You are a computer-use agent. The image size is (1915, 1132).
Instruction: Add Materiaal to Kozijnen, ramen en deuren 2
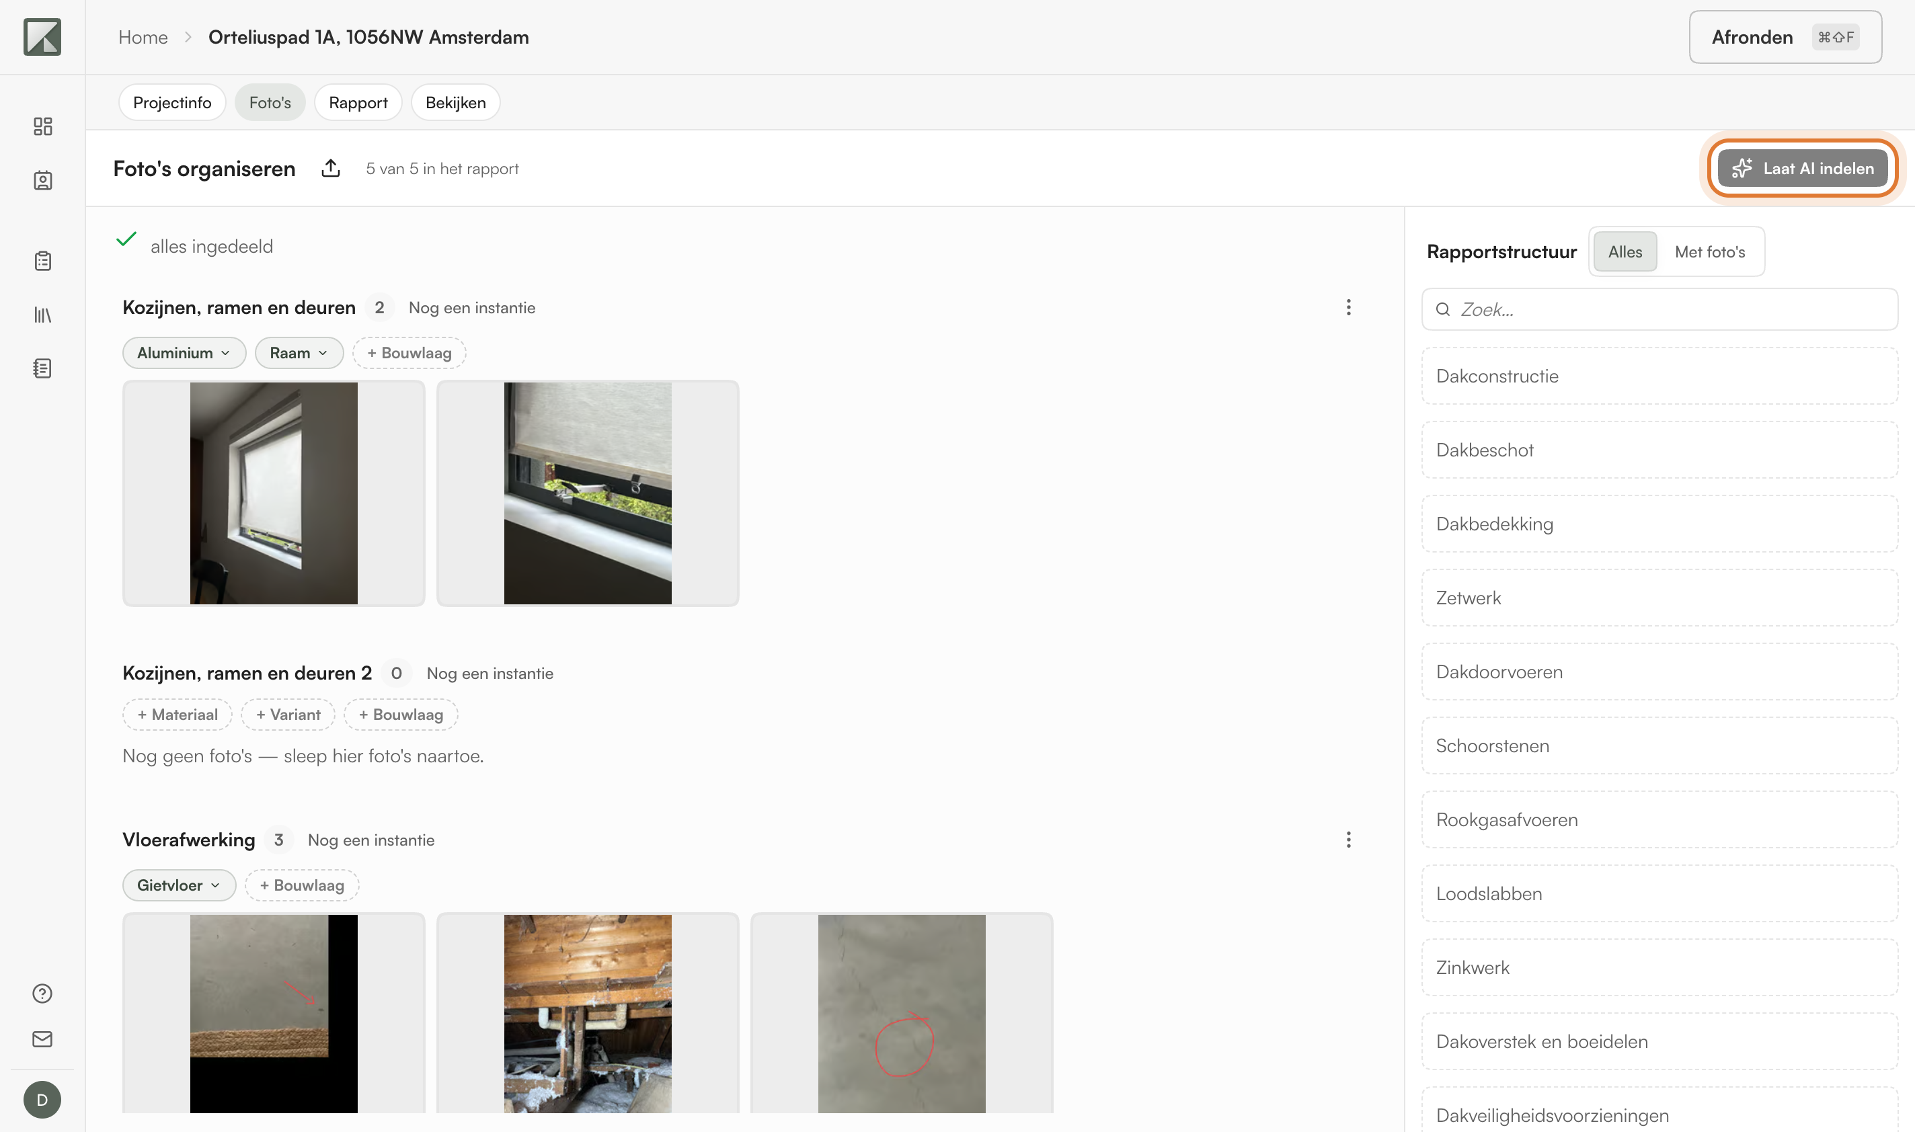click(177, 715)
